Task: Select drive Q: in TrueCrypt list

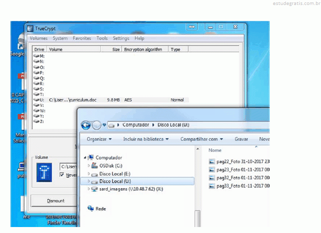Action: (39, 78)
